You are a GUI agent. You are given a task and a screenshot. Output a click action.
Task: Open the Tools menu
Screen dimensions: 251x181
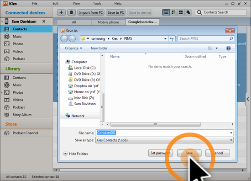97,3
